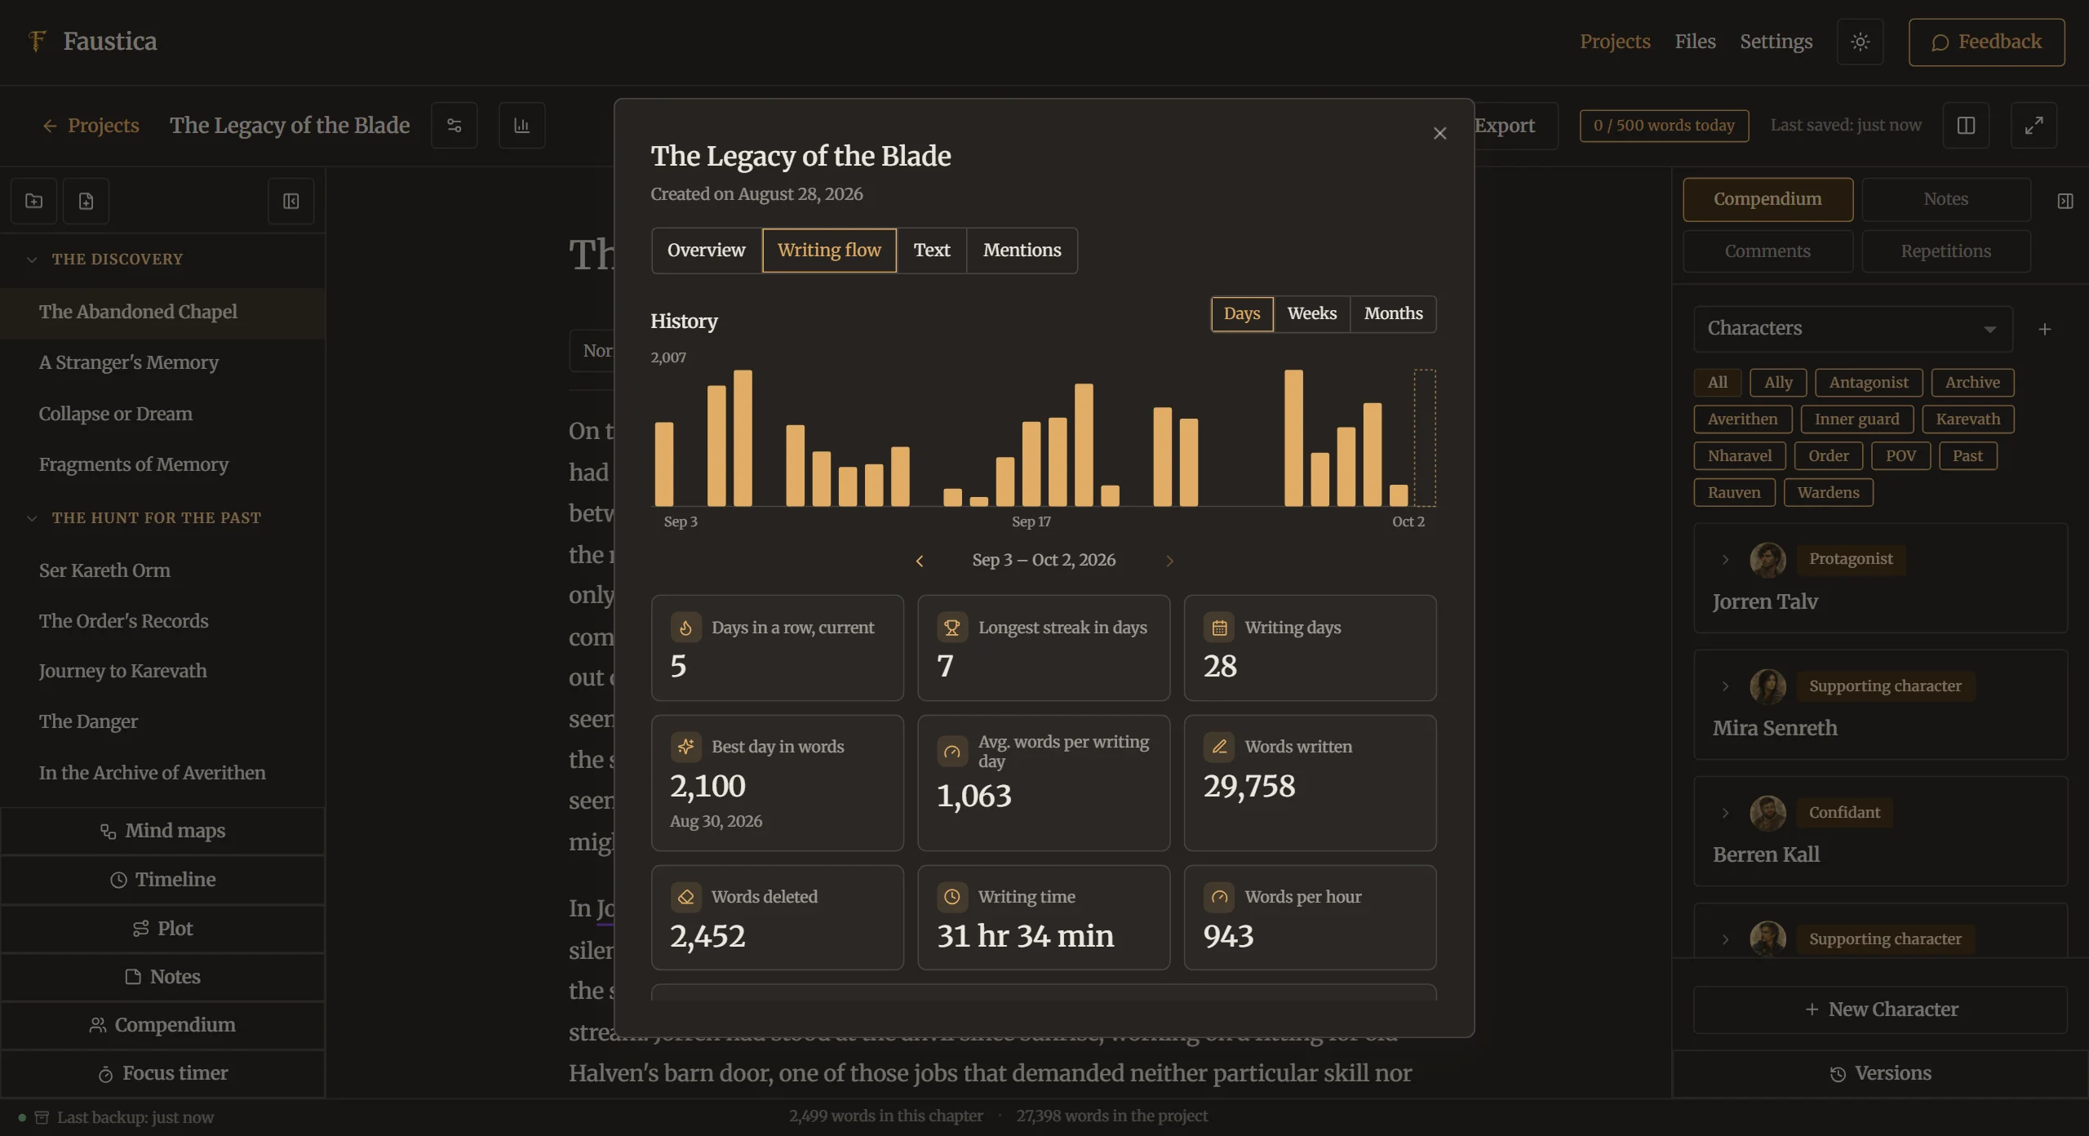
Task: Open the statistics bar chart icon
Action: click(522, 125)
